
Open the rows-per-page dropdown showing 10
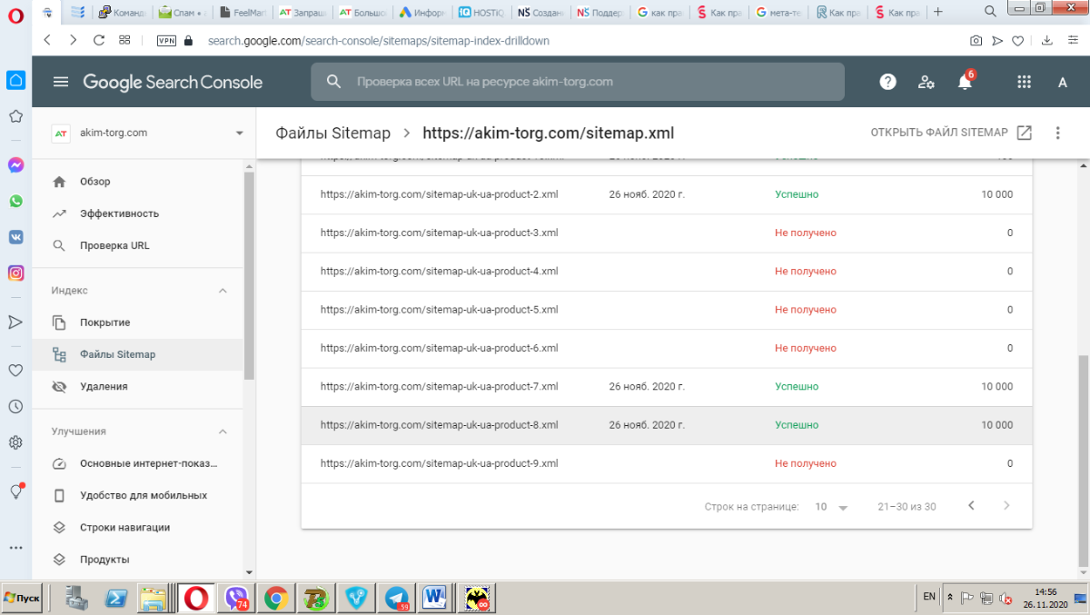point(831,507)
